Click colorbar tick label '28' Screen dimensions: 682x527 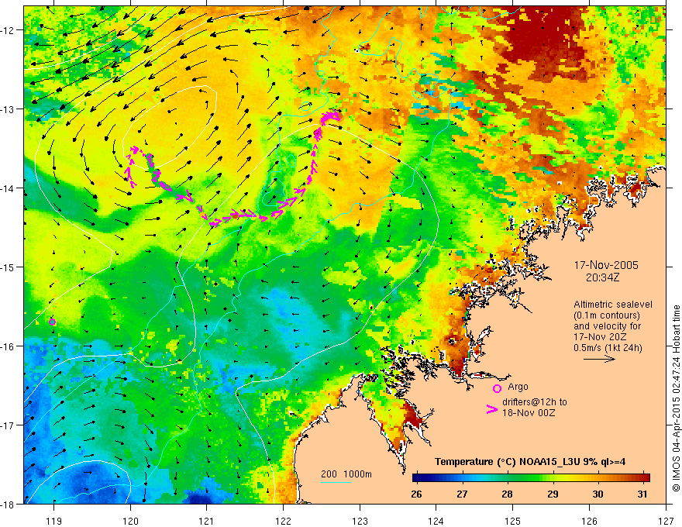(507, 494)
